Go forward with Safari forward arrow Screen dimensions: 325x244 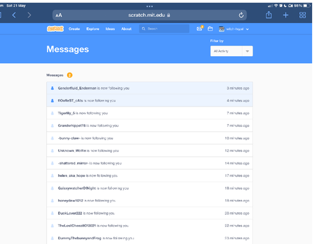[x=29, y=15]
